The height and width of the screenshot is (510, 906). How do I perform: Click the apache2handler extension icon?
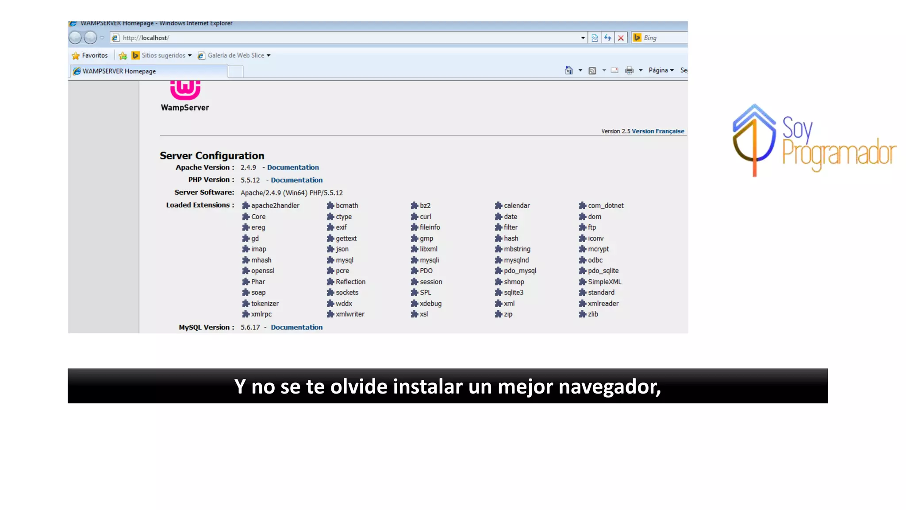[246, 205]
